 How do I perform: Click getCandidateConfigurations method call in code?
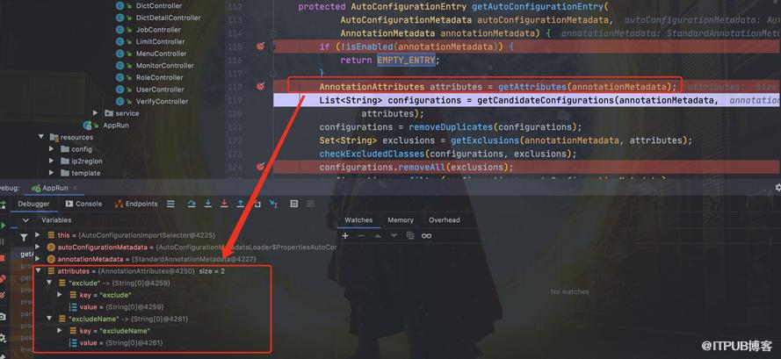(x=546, y=101)
